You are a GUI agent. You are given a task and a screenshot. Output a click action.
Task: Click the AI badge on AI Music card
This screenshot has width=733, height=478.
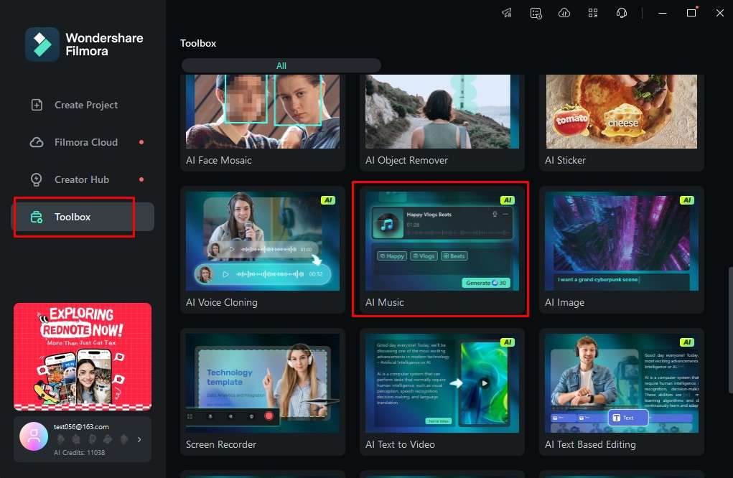(x=507, y=200)
